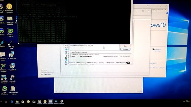Click the volume icon in the system tray

click(x=190, y=101)
